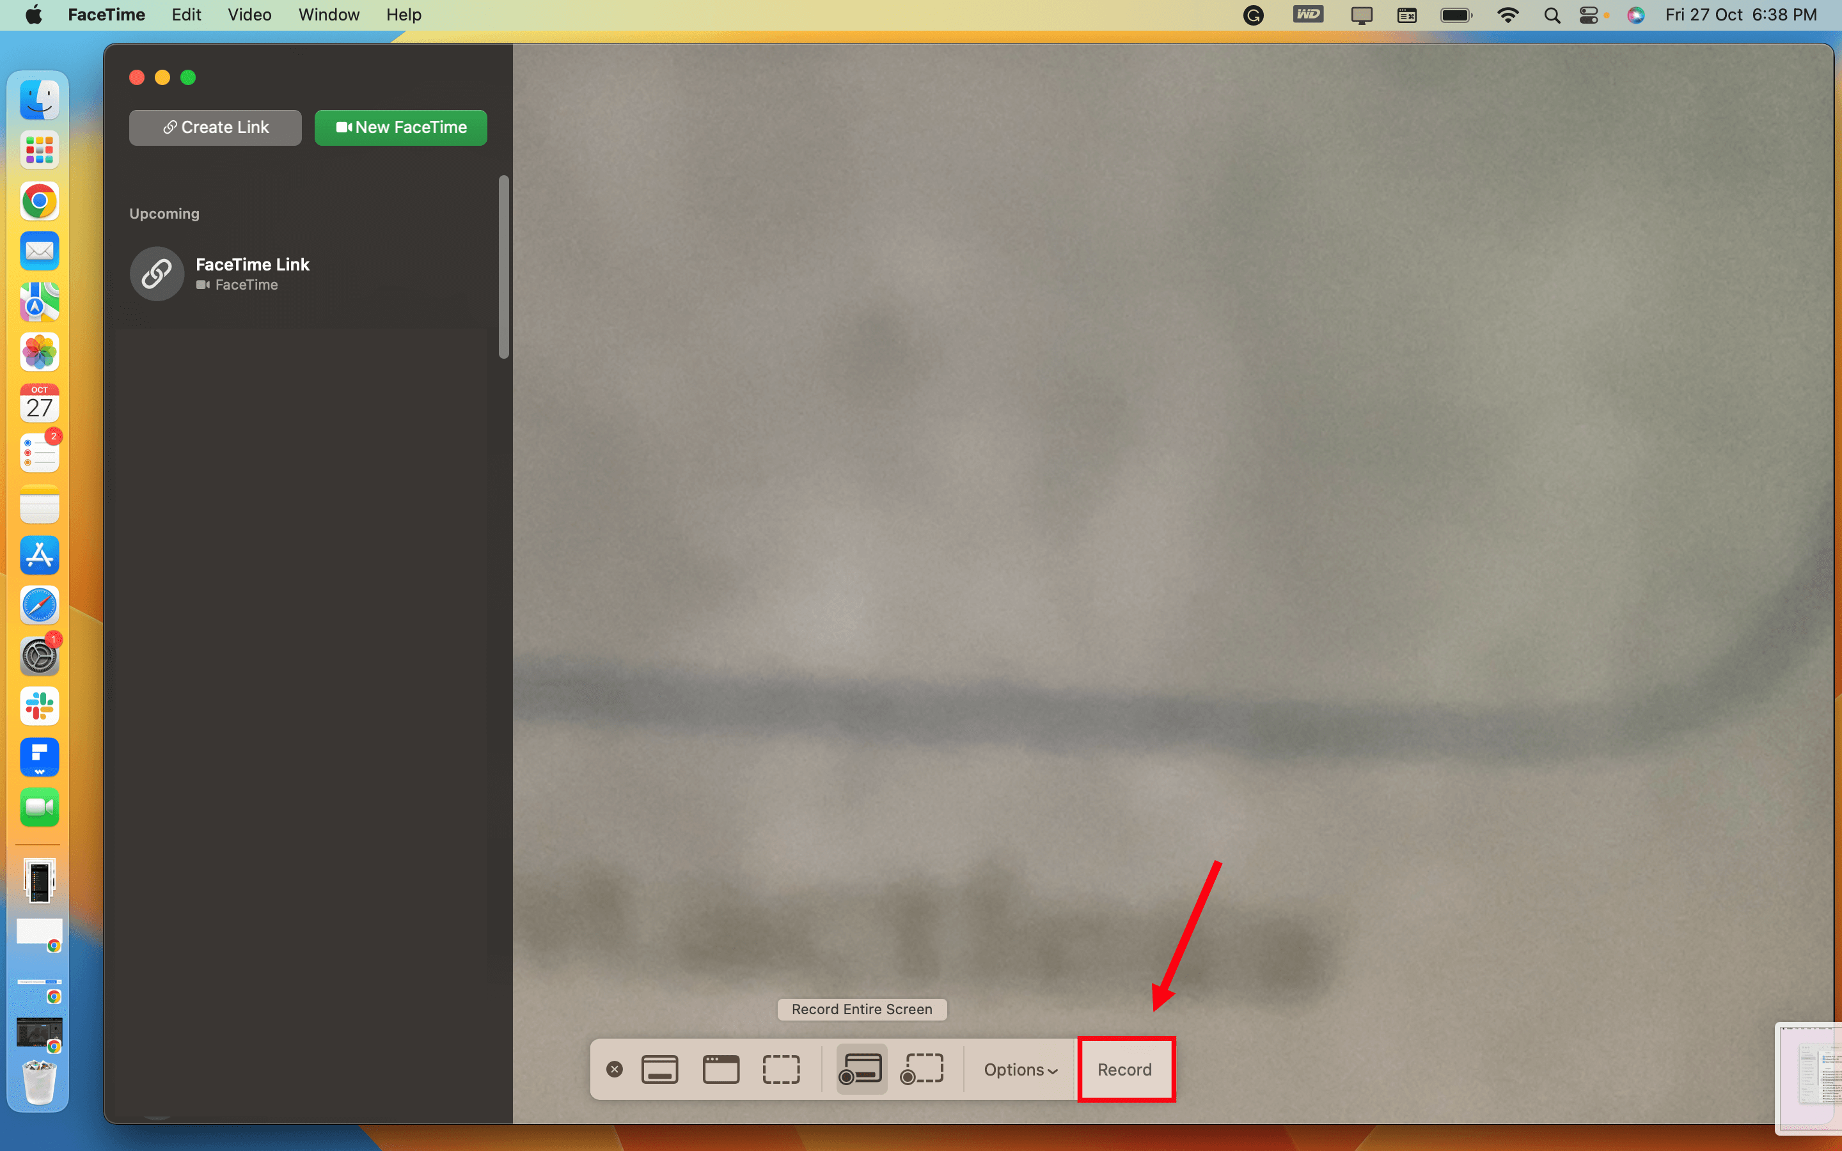Screen dimensions: 1842x1151
Task: Open FaceTime app from dock
Action: tap(38, 808)
